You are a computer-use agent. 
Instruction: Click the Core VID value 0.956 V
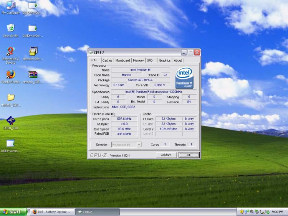(160, 85)
